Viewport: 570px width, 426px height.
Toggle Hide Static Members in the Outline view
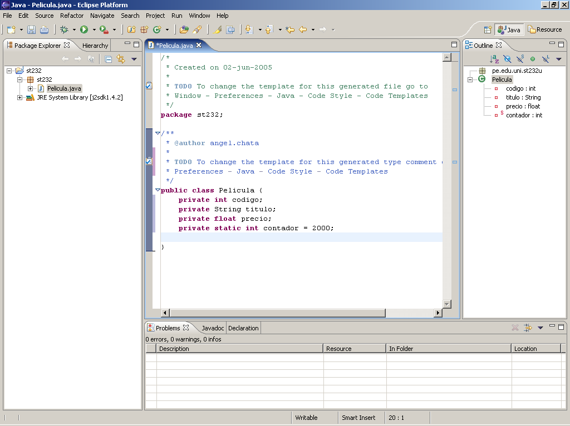pos(520,59)
